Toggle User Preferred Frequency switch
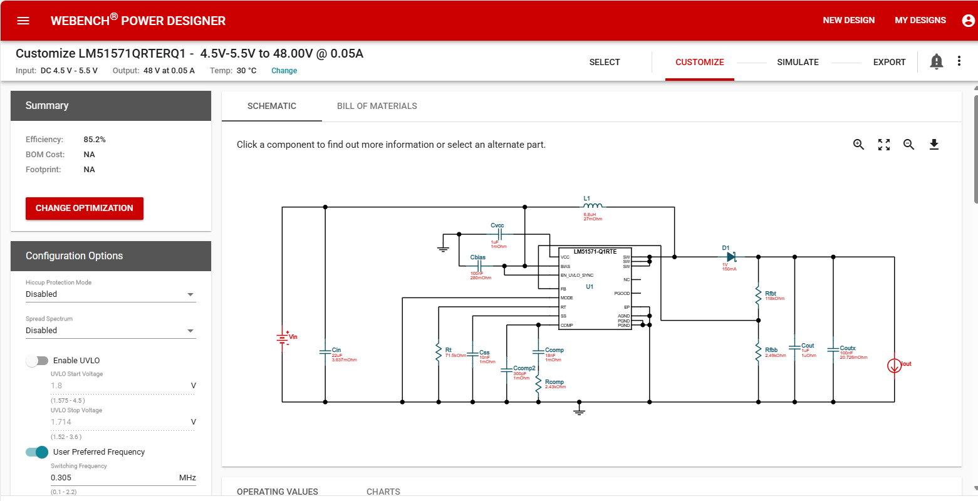 (x=37, y=452)
